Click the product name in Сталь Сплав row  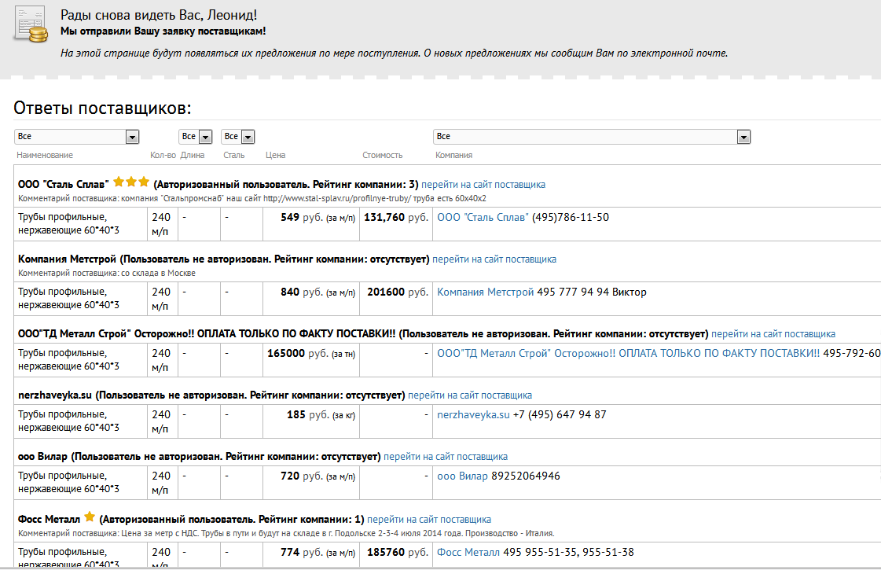(x=68, y=224)
